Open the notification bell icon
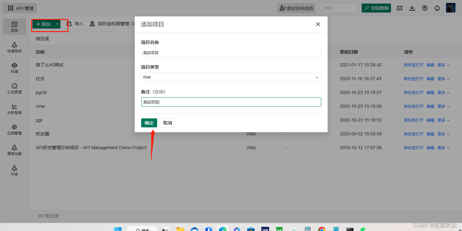Screen dimensions: 462x231 point(437,8)
